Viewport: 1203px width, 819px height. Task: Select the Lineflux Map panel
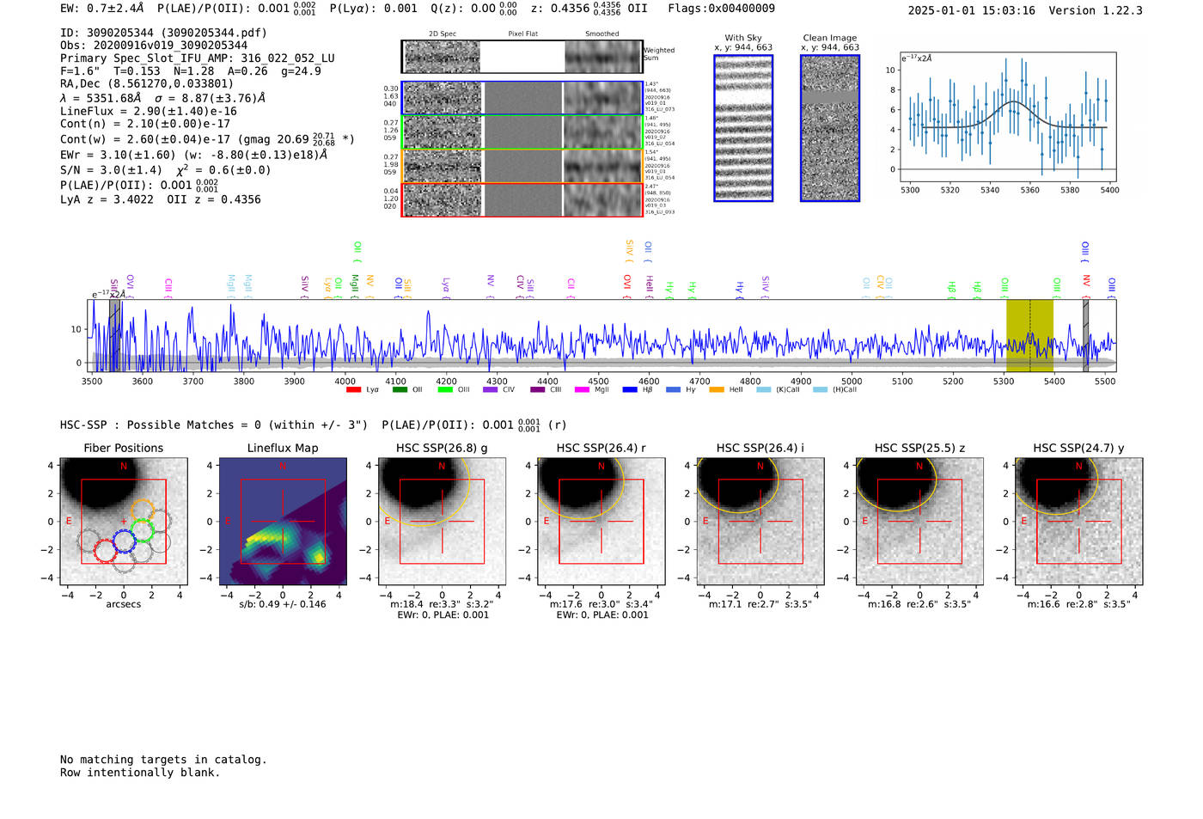tap(283, 522)
